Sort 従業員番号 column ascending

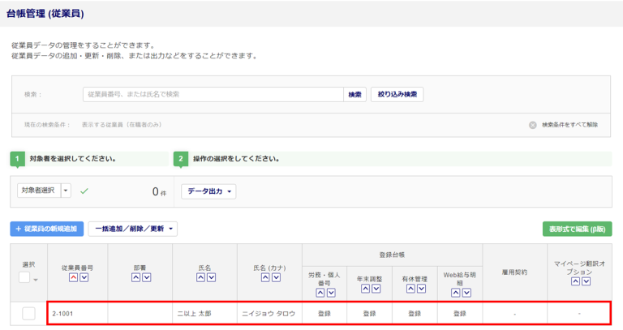[72, 277]
